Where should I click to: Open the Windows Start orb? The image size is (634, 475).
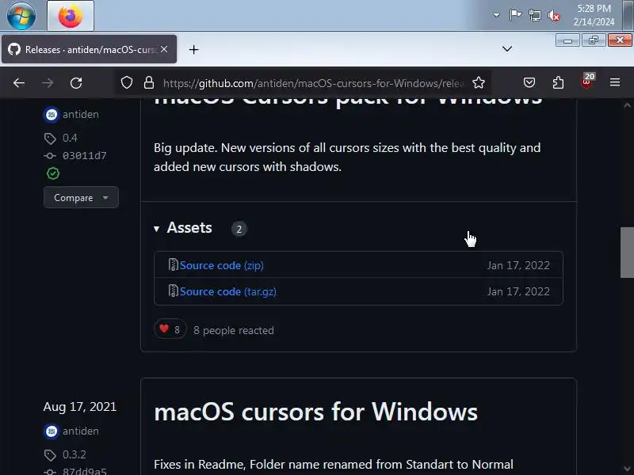pyautogui.click(x=21, y=15)
